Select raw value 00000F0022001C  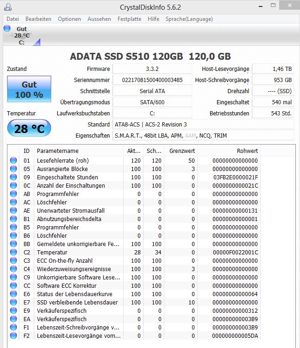pos(236,252)
